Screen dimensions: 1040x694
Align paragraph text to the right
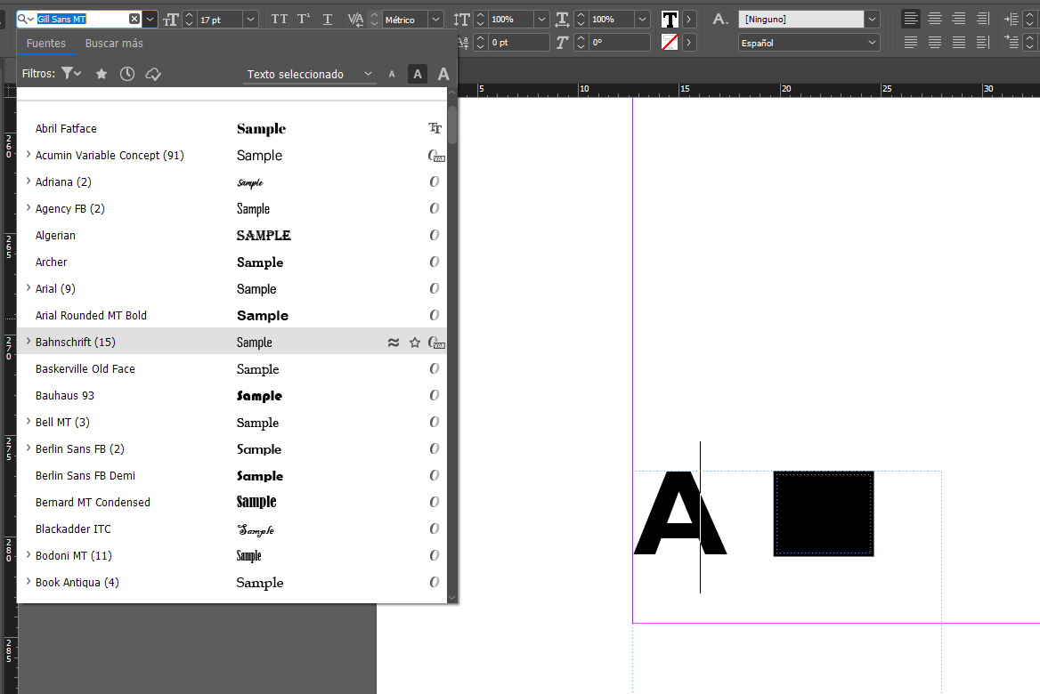coord(957,18)
